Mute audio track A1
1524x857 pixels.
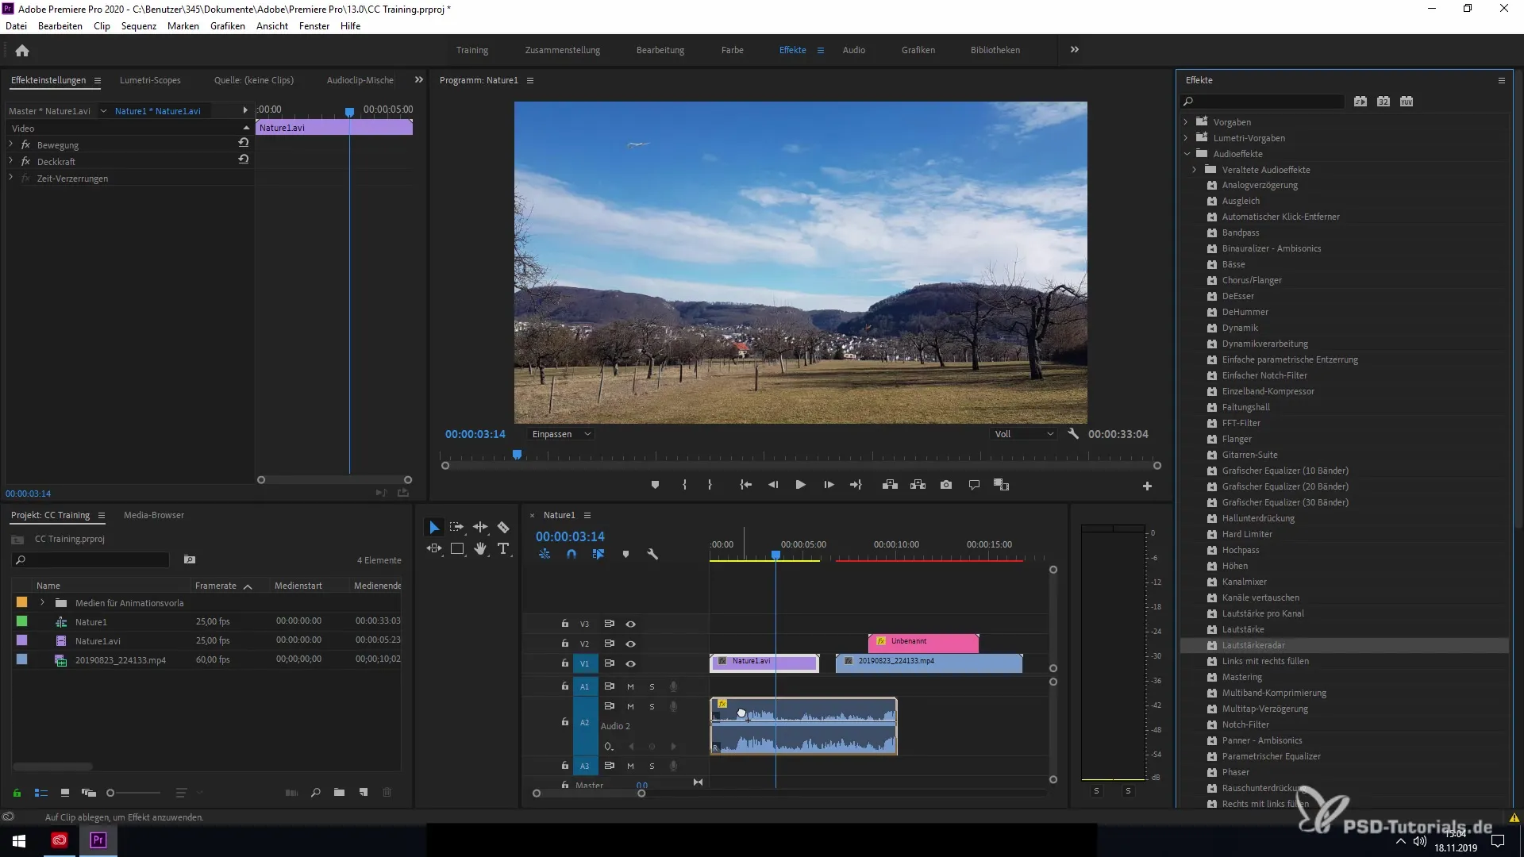(630, 686)
